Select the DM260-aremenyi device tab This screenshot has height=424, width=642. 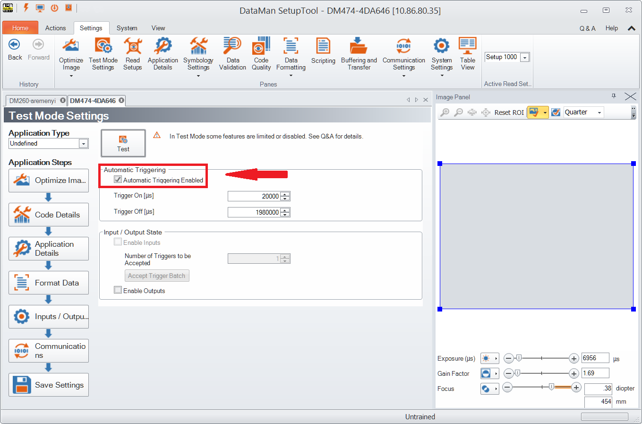[x=33, y=101]
